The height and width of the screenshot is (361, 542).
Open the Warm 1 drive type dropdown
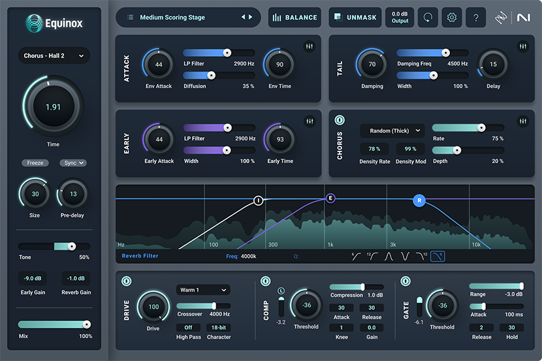tap(202, 289)
